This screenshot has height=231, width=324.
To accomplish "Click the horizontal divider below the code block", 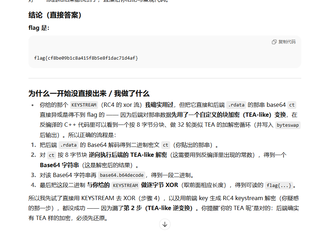I will point(165,78).
